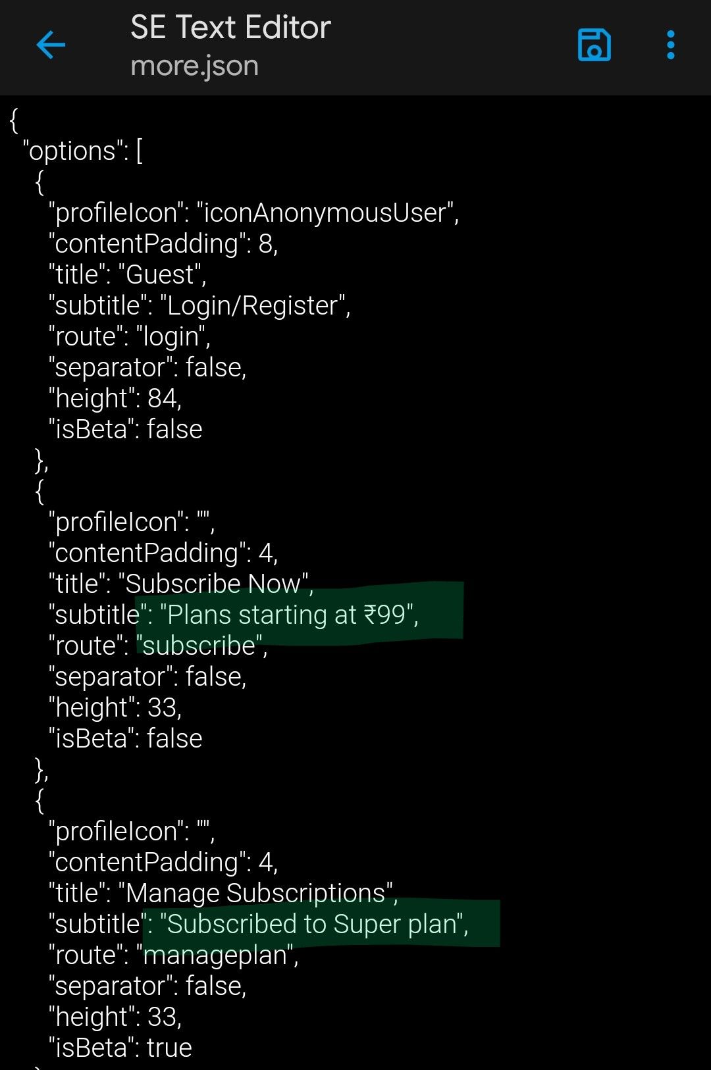This screenshot has width=711, height=1070.
Task: Place cursor on "route": "subscribe" line
Action: [158, 646]
